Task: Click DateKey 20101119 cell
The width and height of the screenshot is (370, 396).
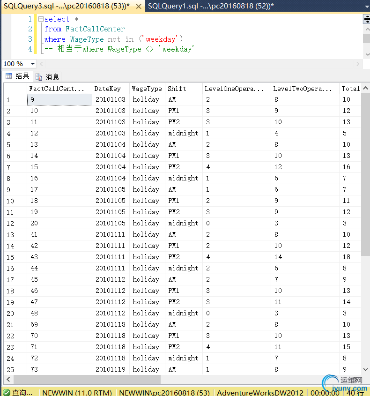Action: coord(111,369)
